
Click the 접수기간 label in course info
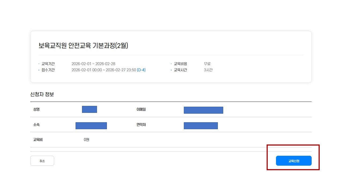pyautogui.click(x=48, y=70)
